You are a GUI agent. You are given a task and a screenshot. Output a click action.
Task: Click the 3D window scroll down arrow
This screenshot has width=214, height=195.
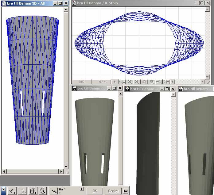66,166
